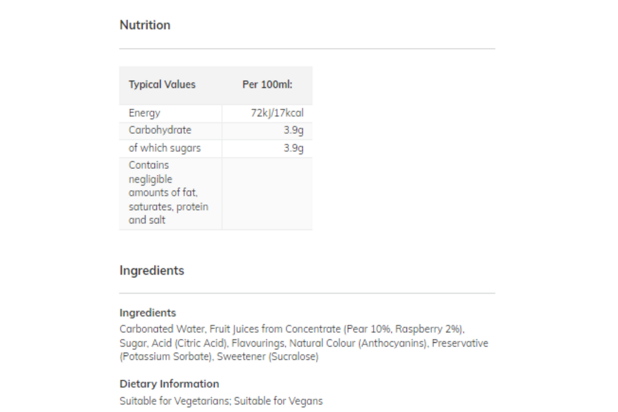Click the 'Contains negligible amounts' table cell
The image size is (618, 412).
168,193
